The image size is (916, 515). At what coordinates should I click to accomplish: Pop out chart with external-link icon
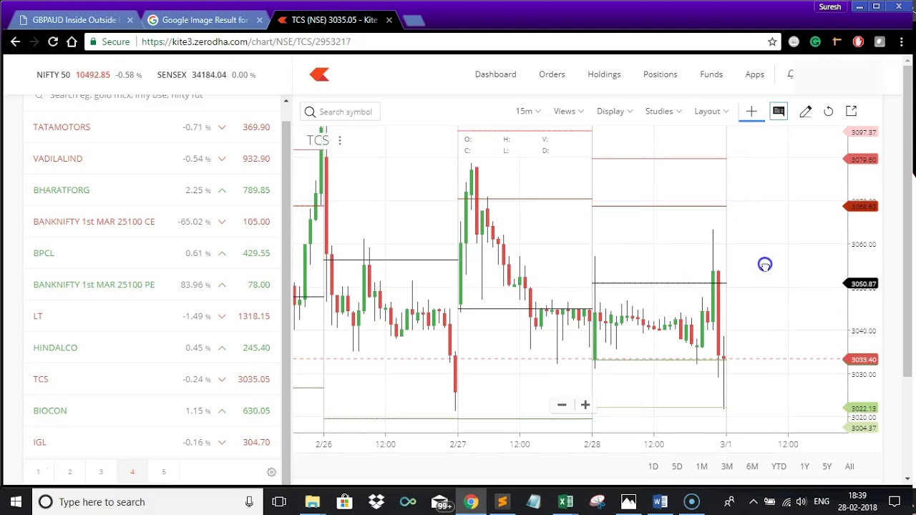pos(851,111)
